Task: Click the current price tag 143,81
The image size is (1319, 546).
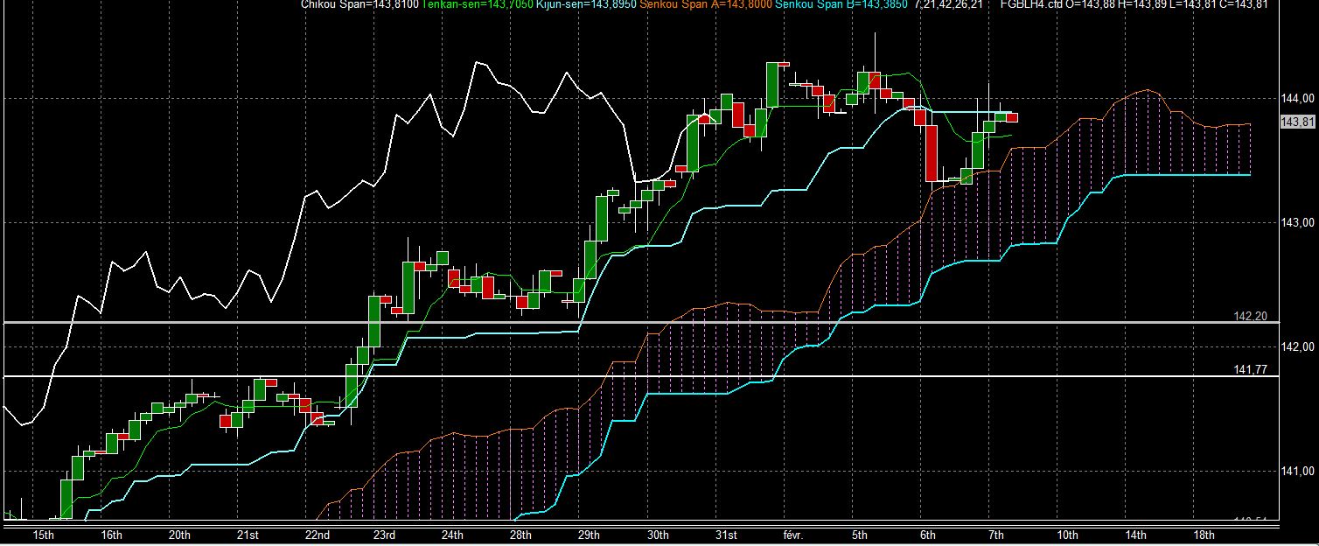Action: [x=1298, y=122]
